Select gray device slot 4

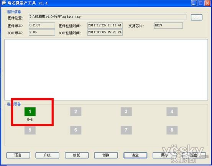point(172,112)
